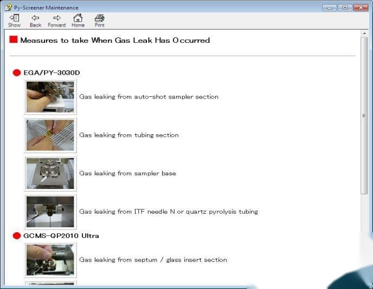
Task: Click the Show navigation pane icon
Action: [14, 21]
